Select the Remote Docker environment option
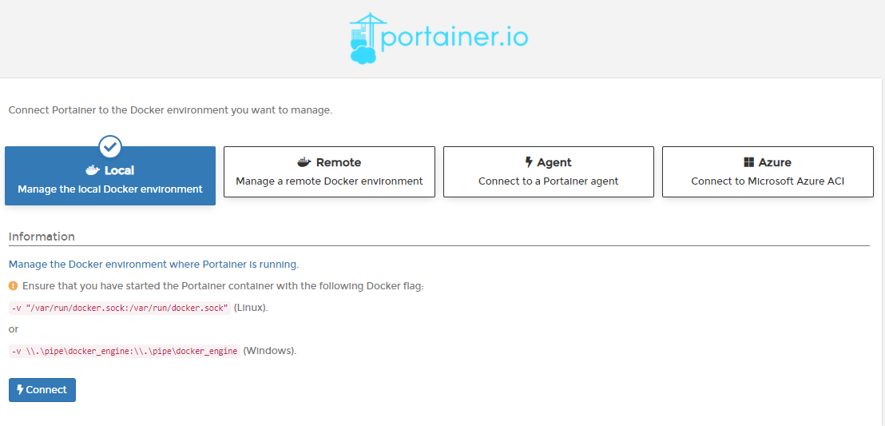 329,172
